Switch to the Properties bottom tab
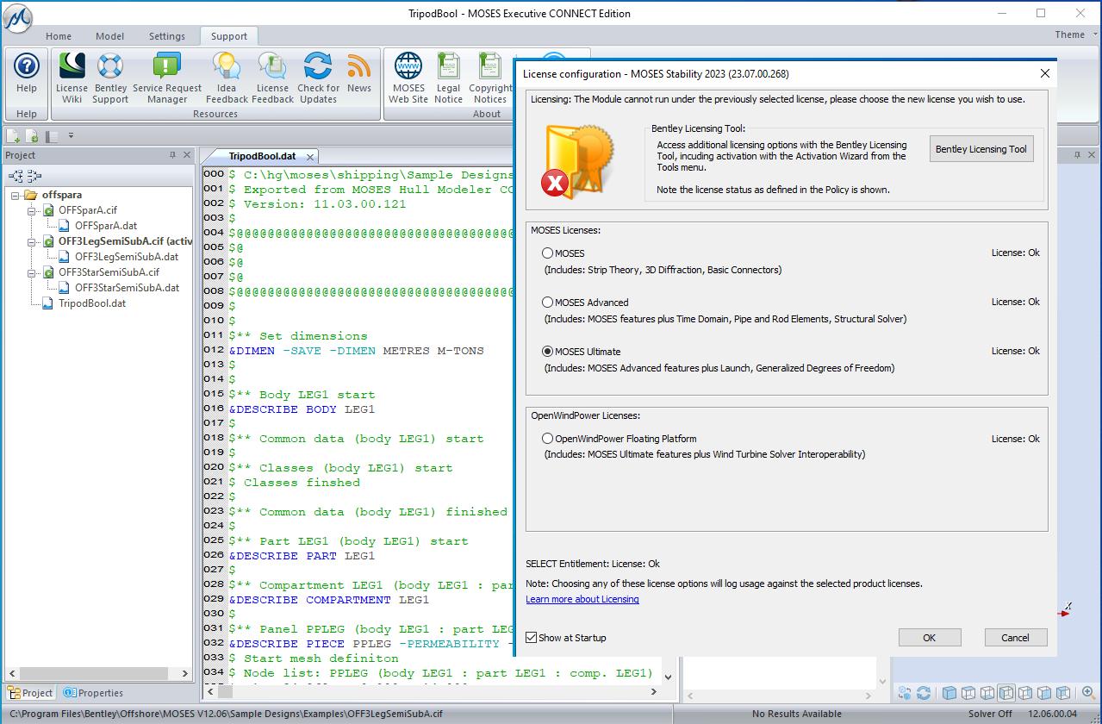This screenshot has width=1102, height=724. point(93,693)
